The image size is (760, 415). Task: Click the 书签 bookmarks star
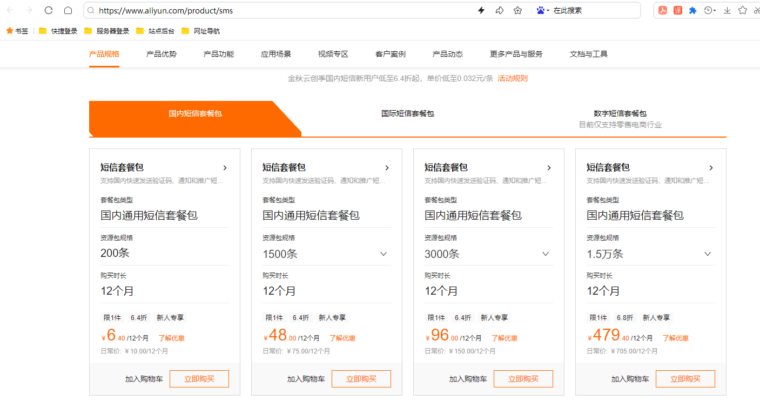point(17,31)
